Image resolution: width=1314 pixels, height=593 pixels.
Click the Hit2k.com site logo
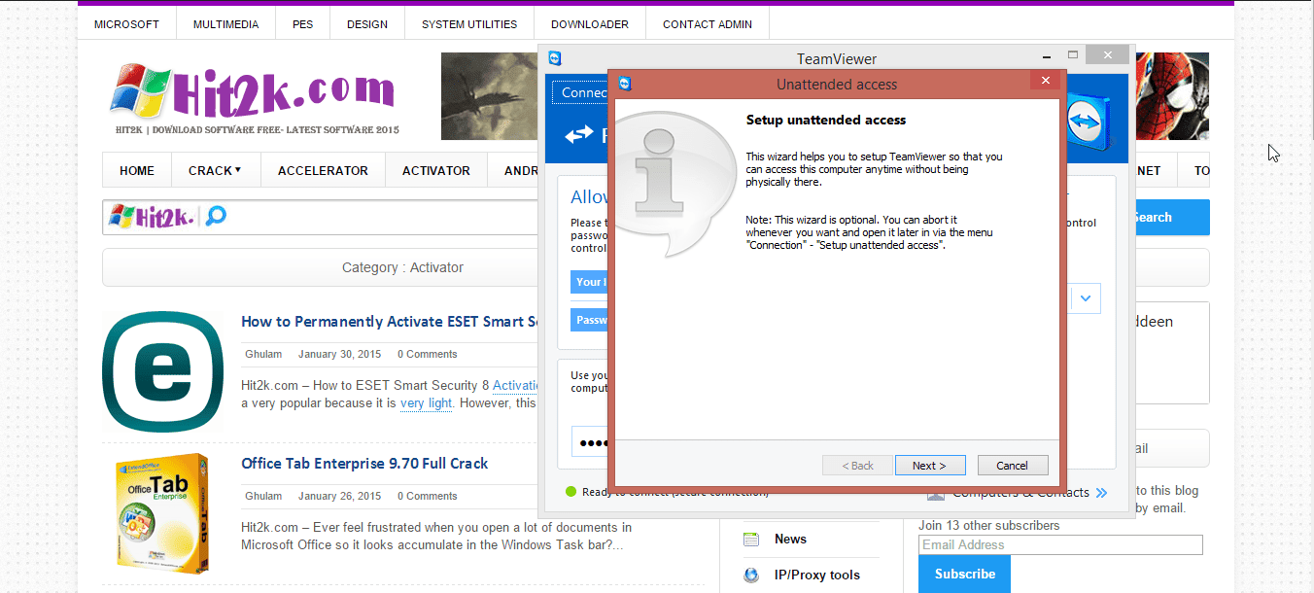point(254,99)
